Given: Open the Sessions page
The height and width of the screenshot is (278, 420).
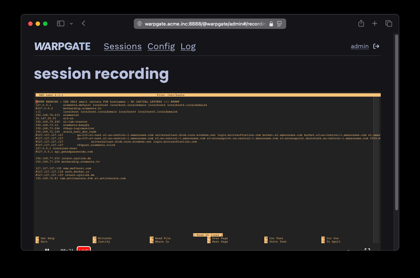Looking at the screenshot, I should pos(123,47).
